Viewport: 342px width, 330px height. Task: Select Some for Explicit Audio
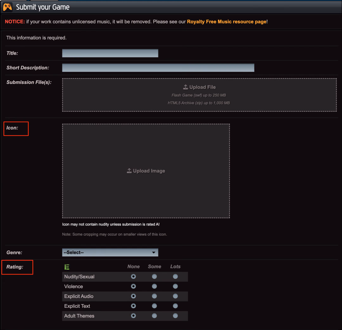point(155,296)
